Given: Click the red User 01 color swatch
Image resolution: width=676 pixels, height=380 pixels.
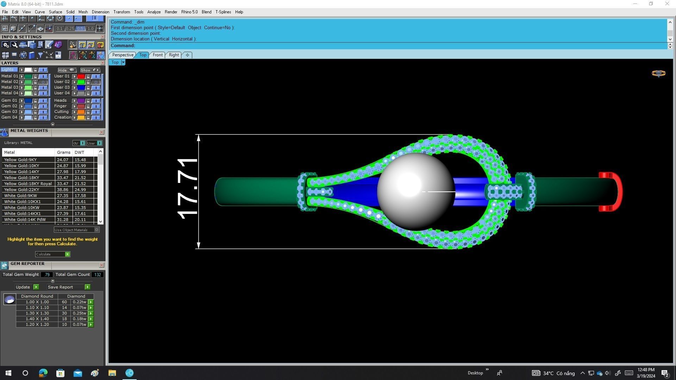Looking at the screenshot, I should (81, 76).
